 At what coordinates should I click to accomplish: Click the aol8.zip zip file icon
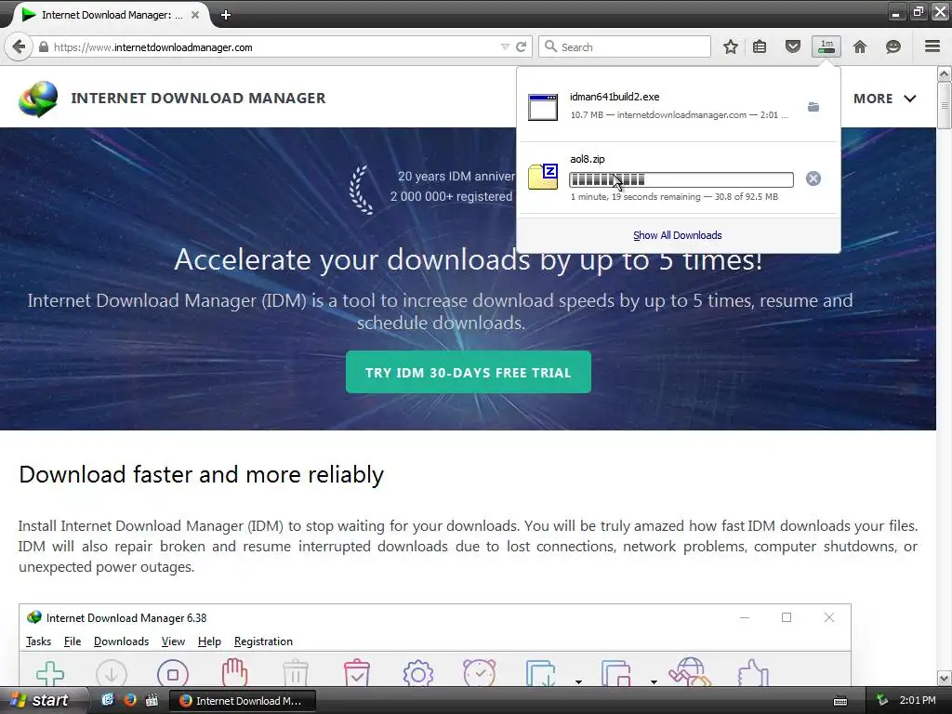(543, 177)
